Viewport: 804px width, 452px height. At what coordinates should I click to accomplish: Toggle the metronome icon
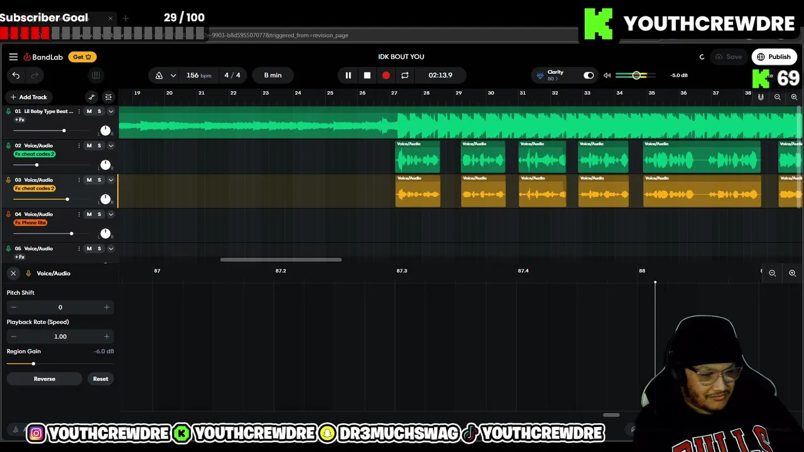click(x=159, y=75)
